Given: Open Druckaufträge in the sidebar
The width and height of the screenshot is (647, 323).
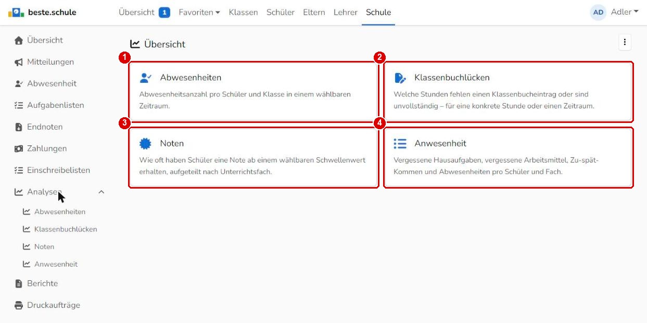Looking at the screenshot, I should pos(54,305).
